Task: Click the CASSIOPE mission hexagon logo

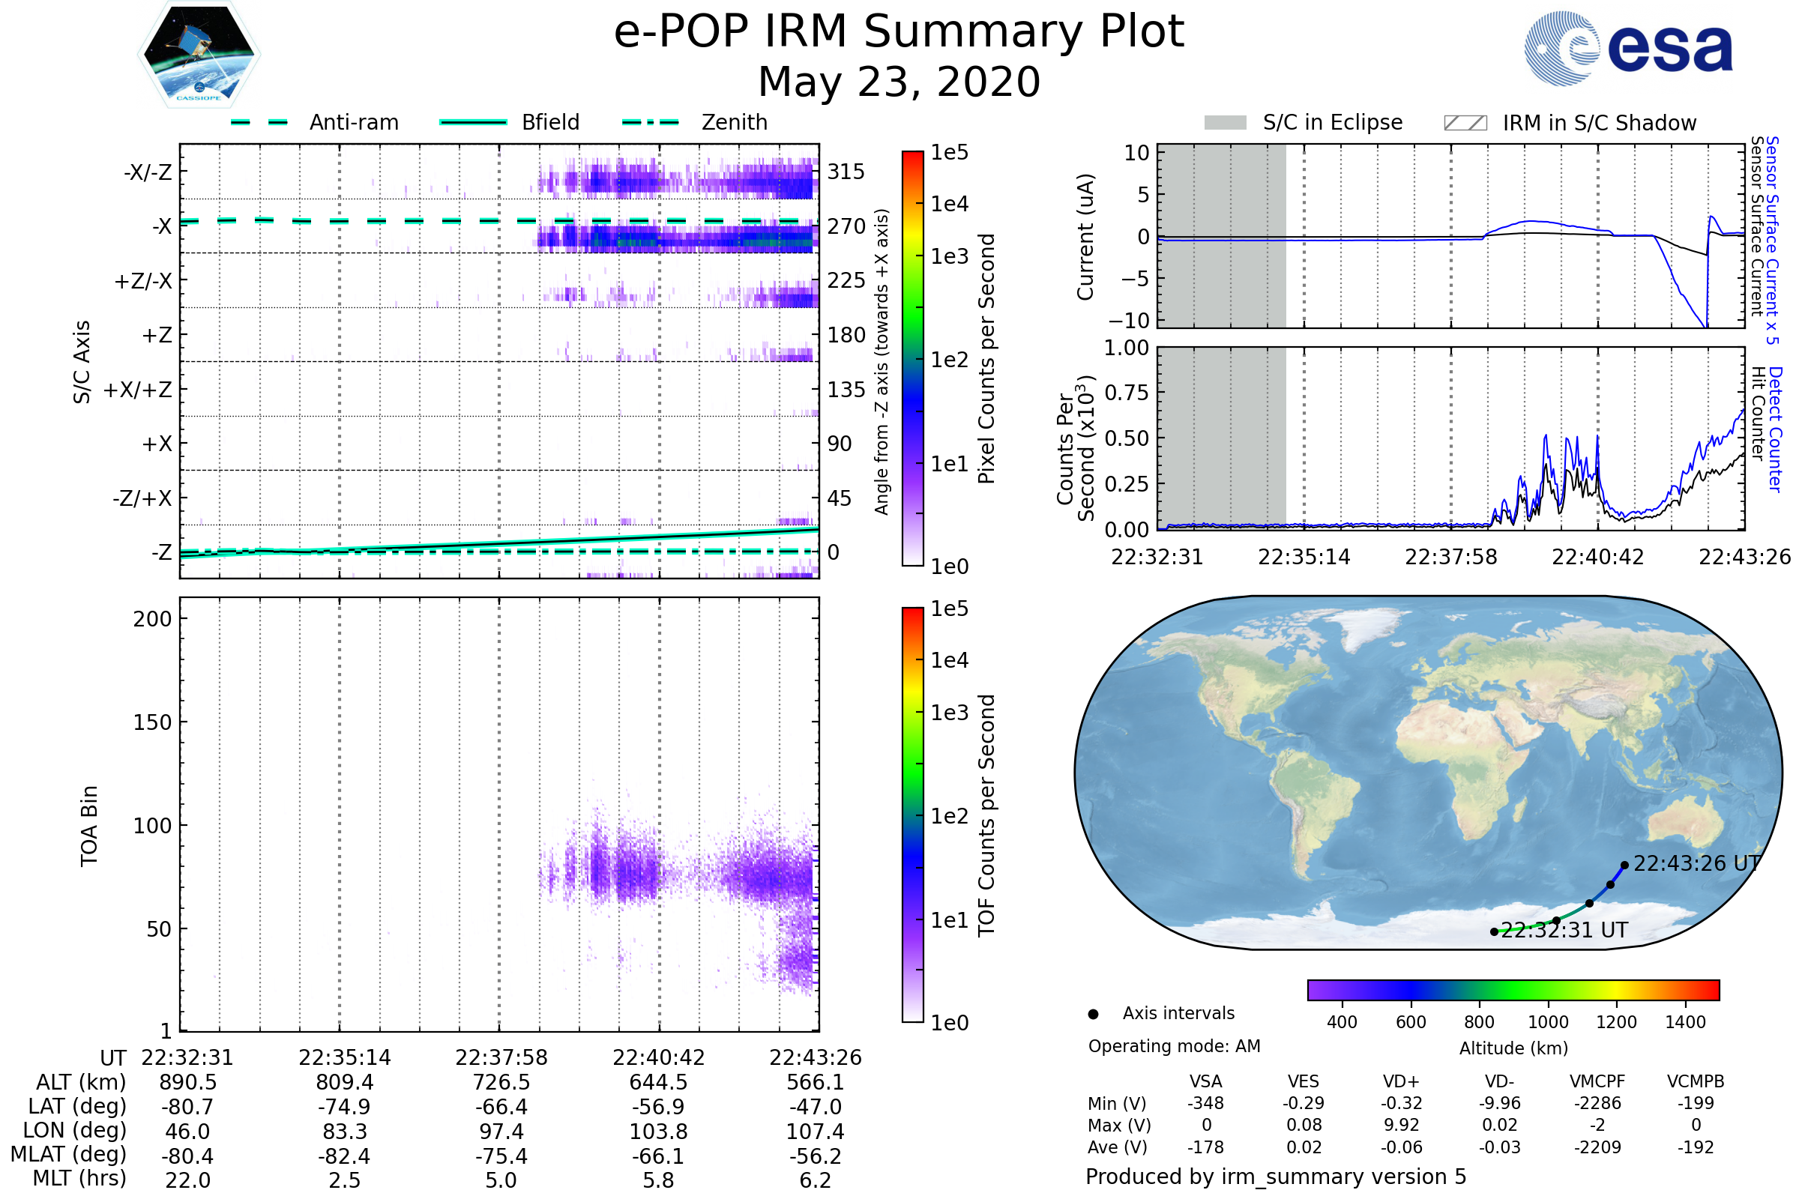Action: 199,55
